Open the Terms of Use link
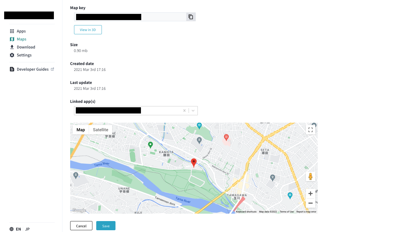This screenshot has width=395, height=232. coord(286,211)
